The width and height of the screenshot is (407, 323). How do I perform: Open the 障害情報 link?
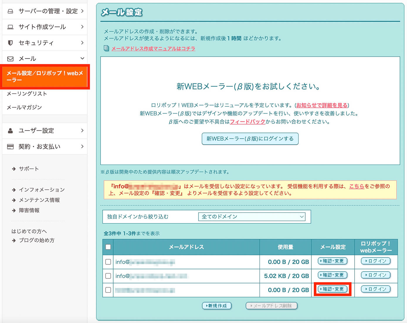click(29, 210)
